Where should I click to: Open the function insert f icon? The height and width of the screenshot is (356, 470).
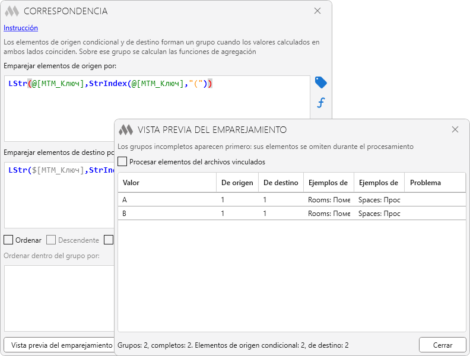click(x=320, y=103)
